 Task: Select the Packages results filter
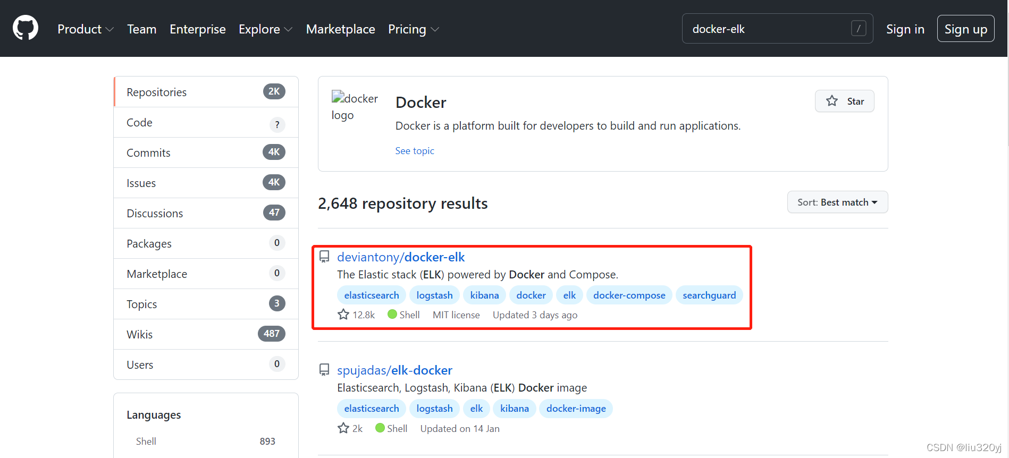pyautogui.click(x=206, y=243)
